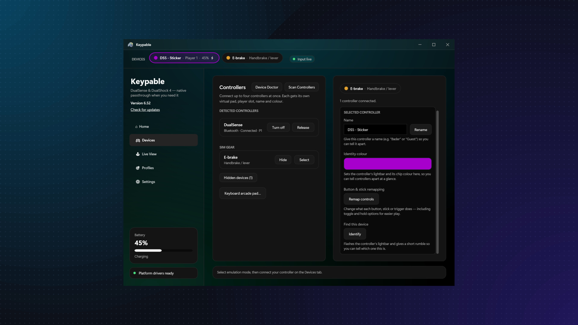Viewport: 578px width, 325px height.
Task: Click the '45%' battery value
Action: coord(141,243)
